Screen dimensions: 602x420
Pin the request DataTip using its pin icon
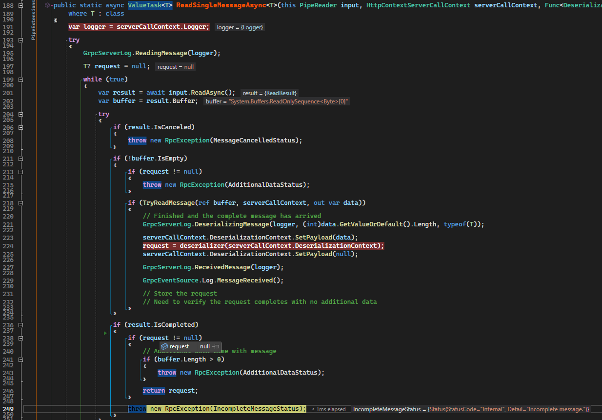(x=215, y=346)
